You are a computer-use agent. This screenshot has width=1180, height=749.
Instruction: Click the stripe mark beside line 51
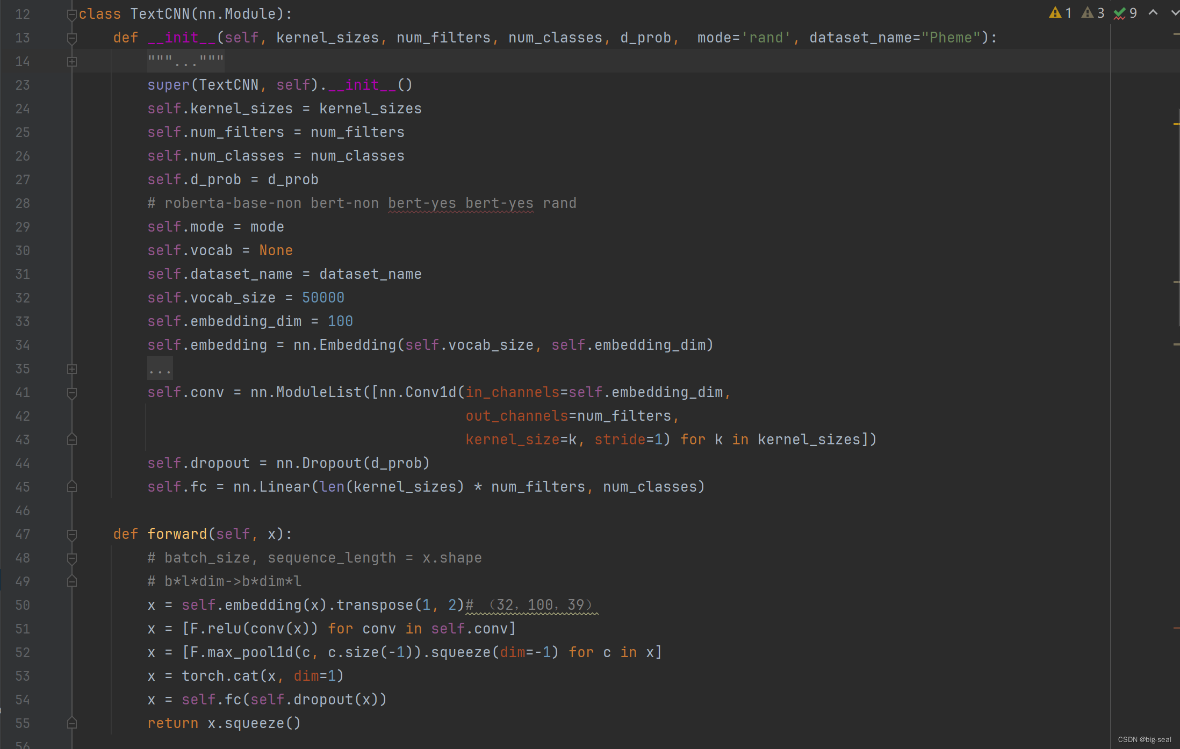click(x=1176, y=628)
